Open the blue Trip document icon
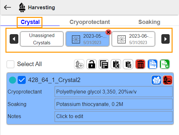This screenshot has width=179, height=135. tap(153, 64)
